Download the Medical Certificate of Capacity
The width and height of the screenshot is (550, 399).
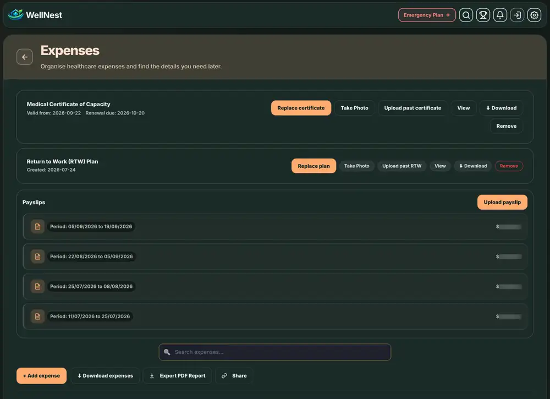(x=501, y=108)
